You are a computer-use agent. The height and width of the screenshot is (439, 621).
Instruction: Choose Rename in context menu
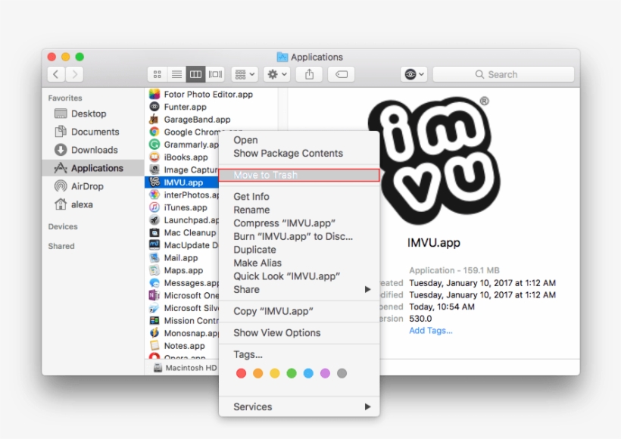click(299, 210)
